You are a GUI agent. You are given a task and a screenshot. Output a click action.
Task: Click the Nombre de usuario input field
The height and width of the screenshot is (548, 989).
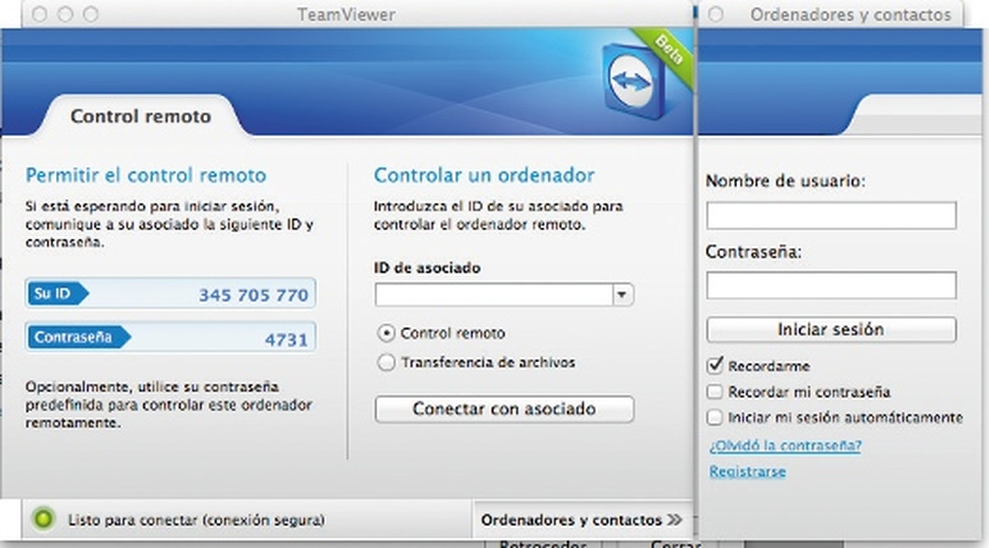point(831,215)
